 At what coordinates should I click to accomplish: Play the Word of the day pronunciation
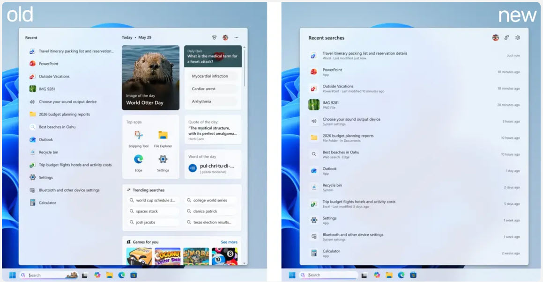pos(193,168)
